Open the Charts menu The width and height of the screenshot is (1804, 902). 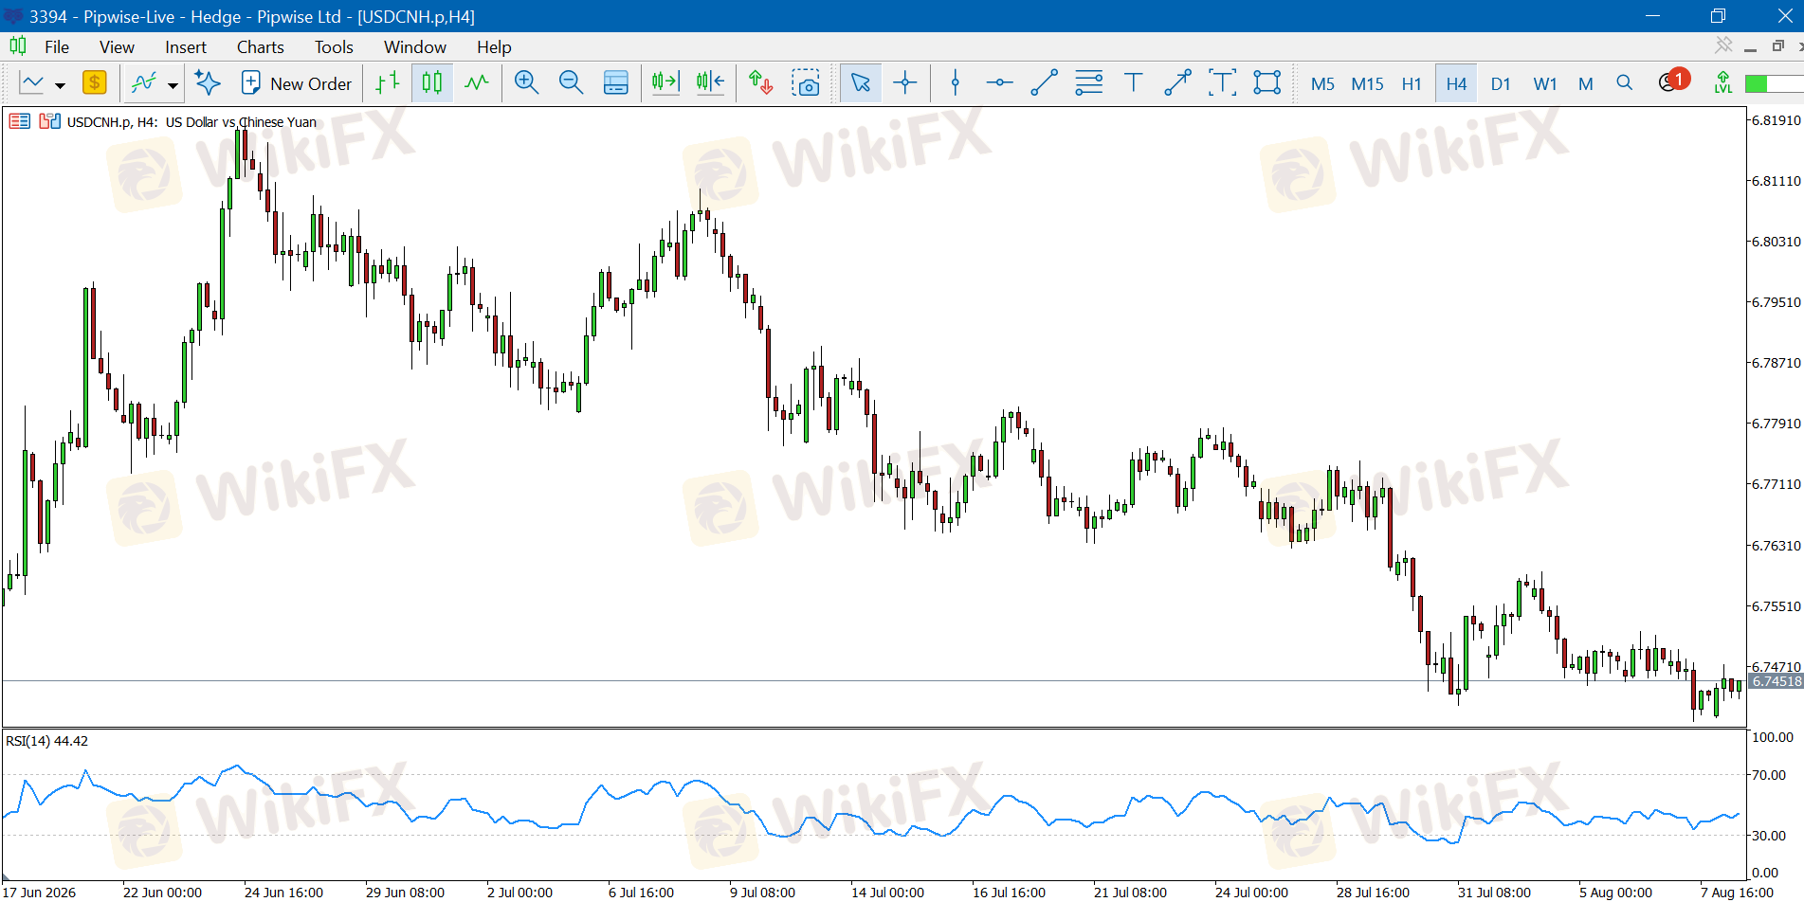[261, 47]
